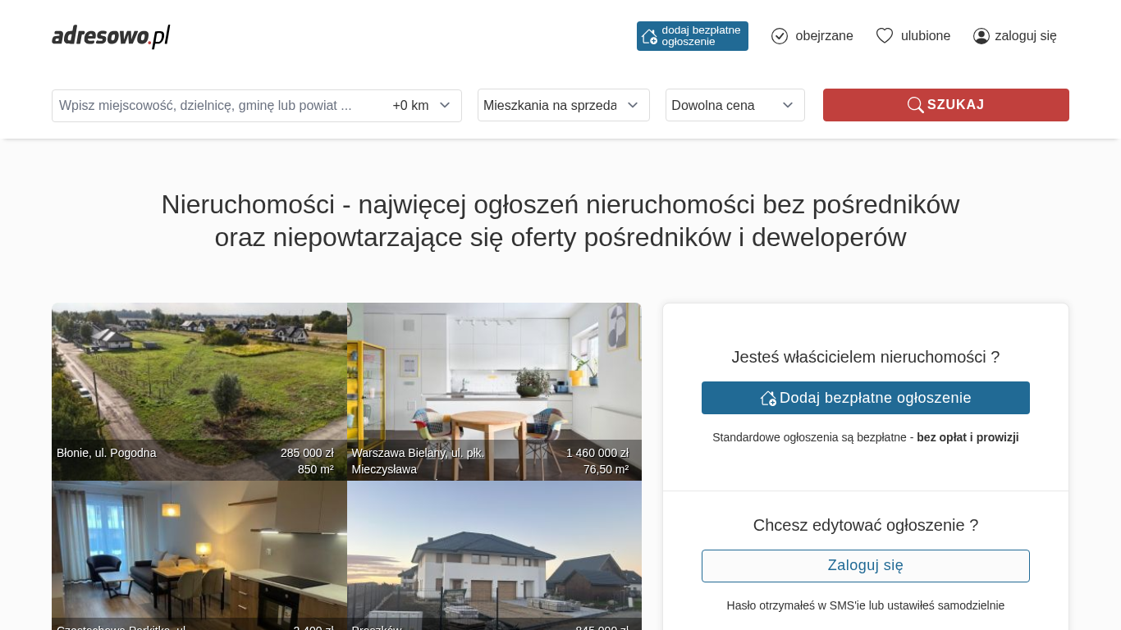Open the Dowolna cena price dropdown
This screenshot has height=630, width=1121.
pos(734,105)
